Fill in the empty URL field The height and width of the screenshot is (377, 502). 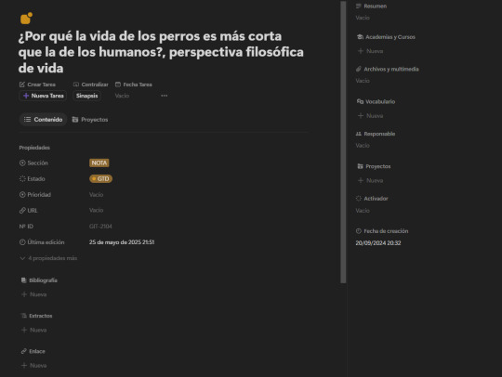(96, 211)
